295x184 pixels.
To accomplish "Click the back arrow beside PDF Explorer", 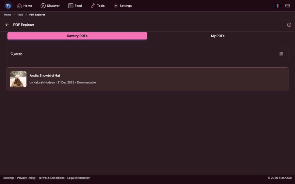I will [7, 25].
